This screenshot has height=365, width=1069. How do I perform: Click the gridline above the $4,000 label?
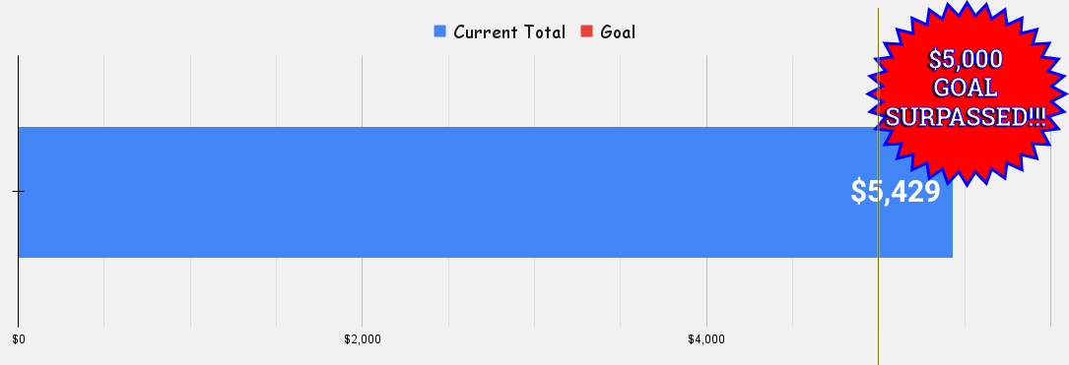tap(707, 293)
